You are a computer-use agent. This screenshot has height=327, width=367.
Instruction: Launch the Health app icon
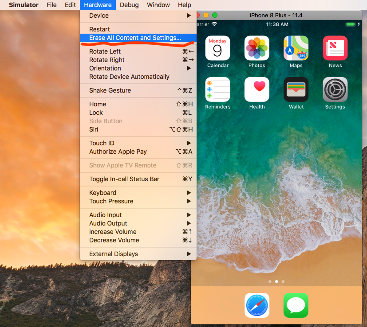257,90
